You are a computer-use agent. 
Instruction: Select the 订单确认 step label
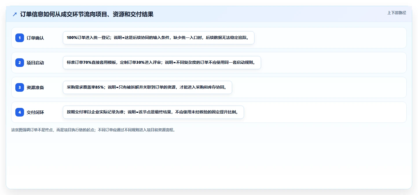[x=35, y=38]
